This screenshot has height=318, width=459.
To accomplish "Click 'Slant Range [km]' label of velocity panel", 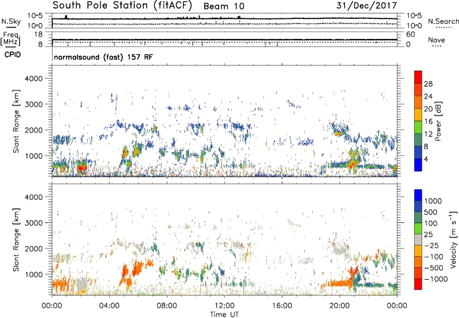I will coord(16,240).
